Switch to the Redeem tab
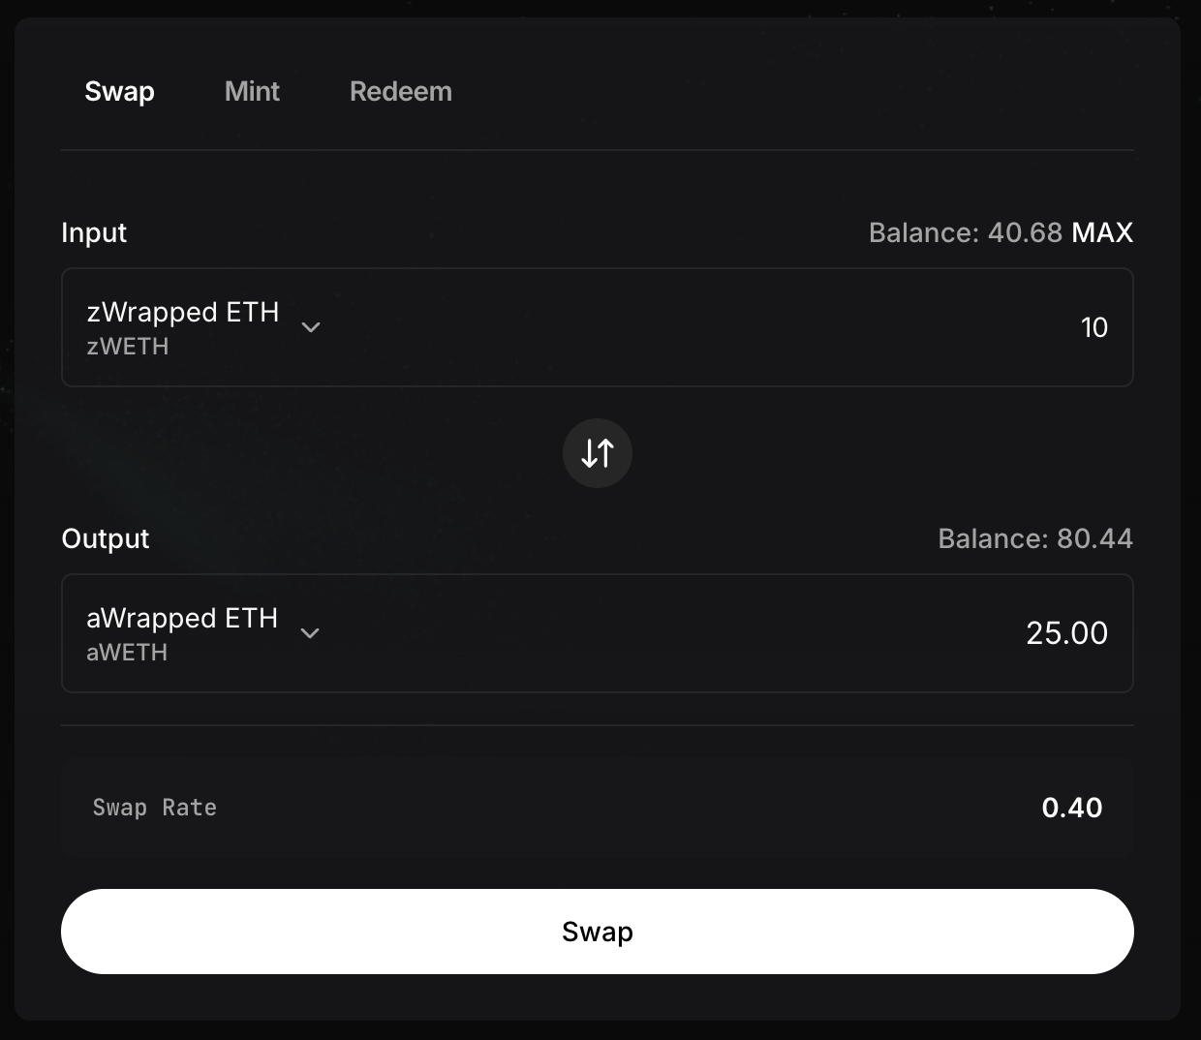 click(400, 91)
